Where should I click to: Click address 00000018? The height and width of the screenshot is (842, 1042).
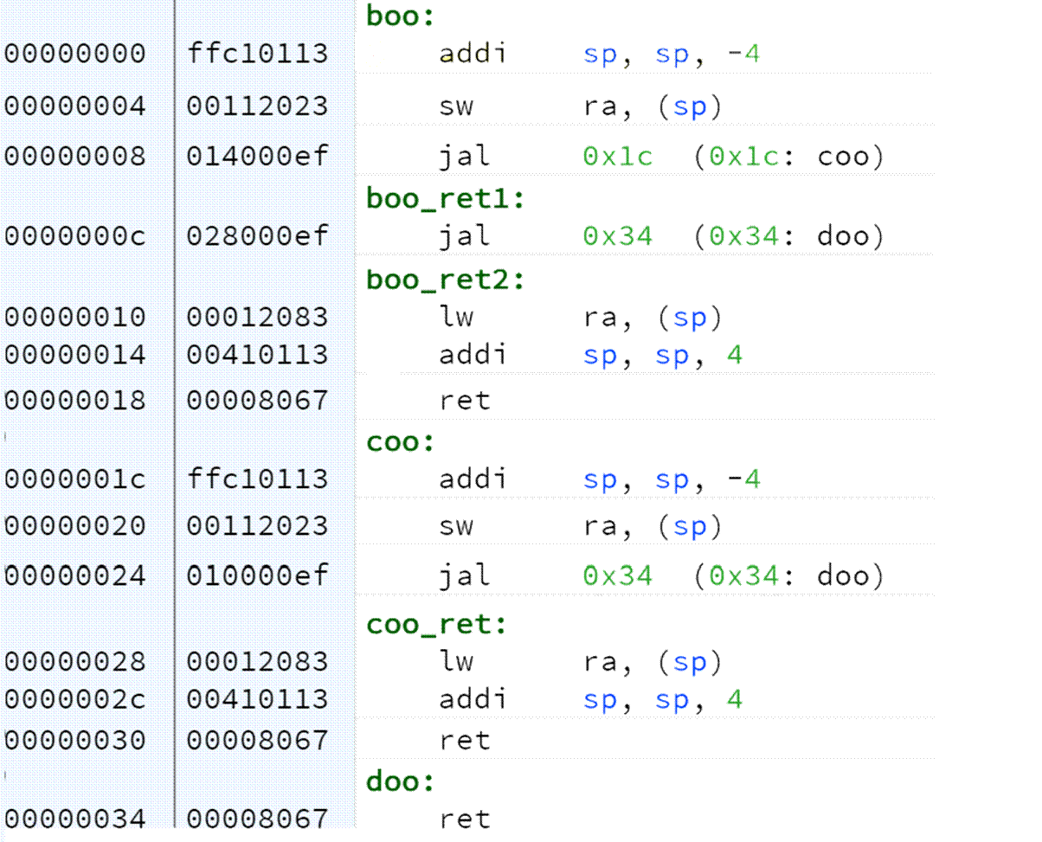75,401
